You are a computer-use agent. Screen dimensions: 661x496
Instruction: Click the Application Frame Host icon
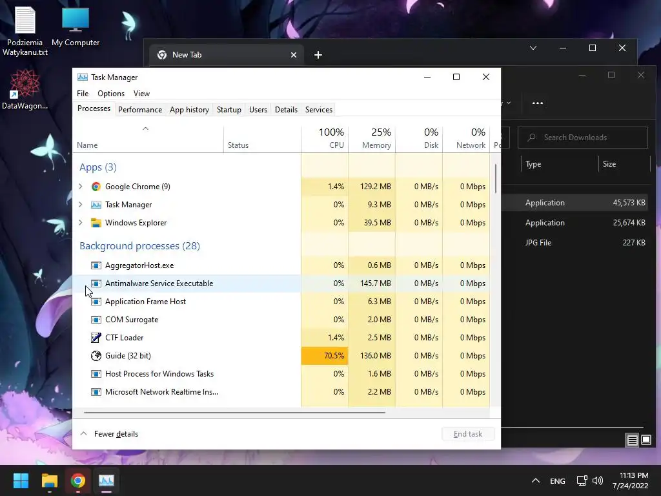pos(96,302)
